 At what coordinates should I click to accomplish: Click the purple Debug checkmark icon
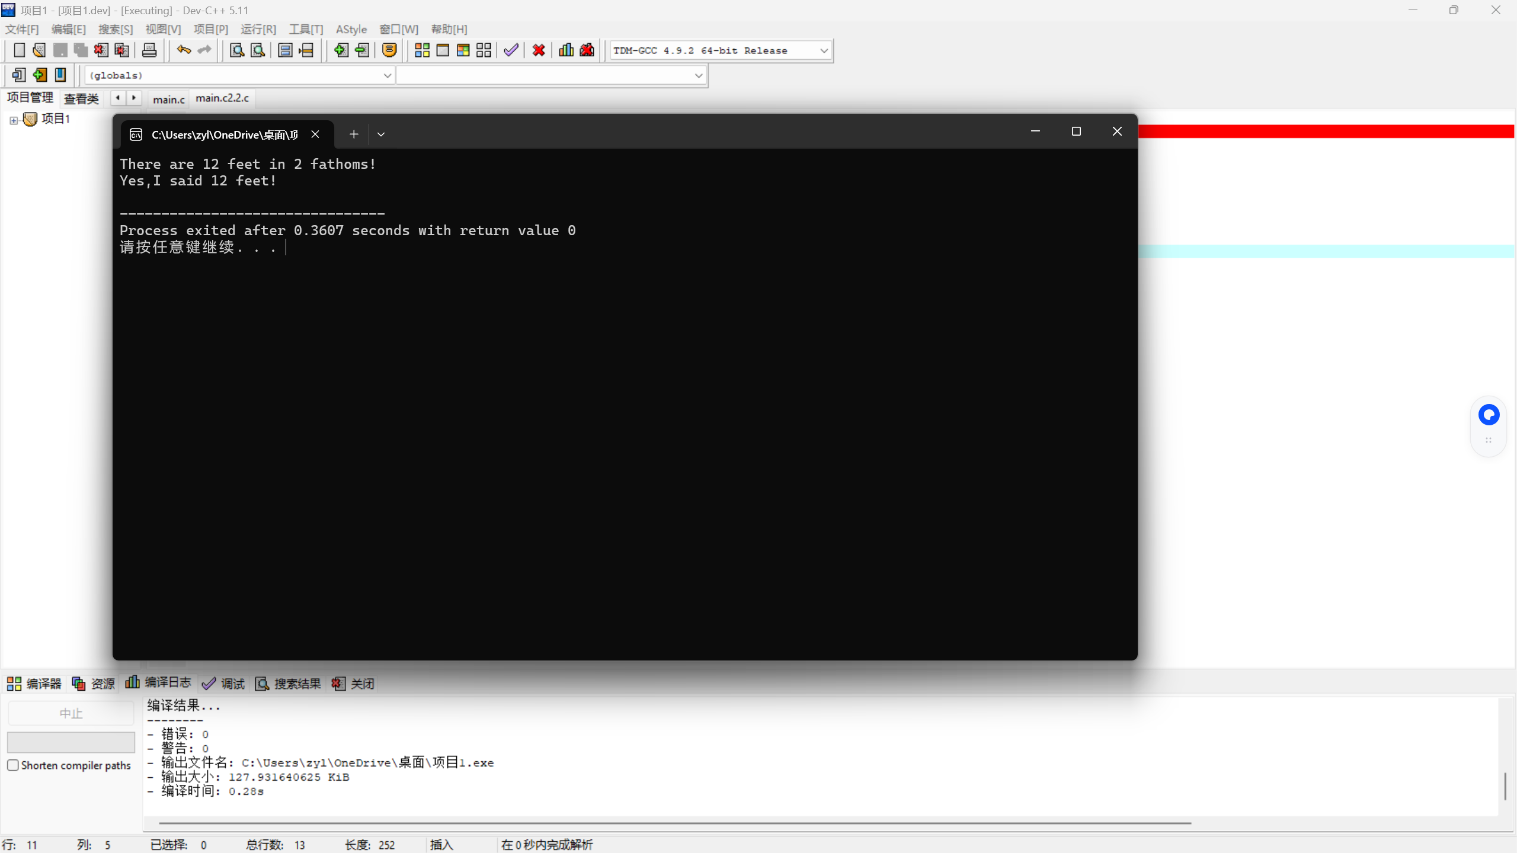tap(511, 50)
